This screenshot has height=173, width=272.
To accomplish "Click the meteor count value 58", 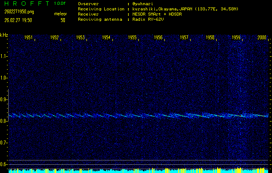I will pos(63,20).
